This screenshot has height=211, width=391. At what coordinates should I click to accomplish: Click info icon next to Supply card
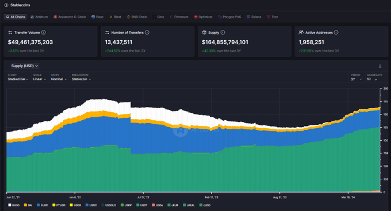[x=223, y=32]
